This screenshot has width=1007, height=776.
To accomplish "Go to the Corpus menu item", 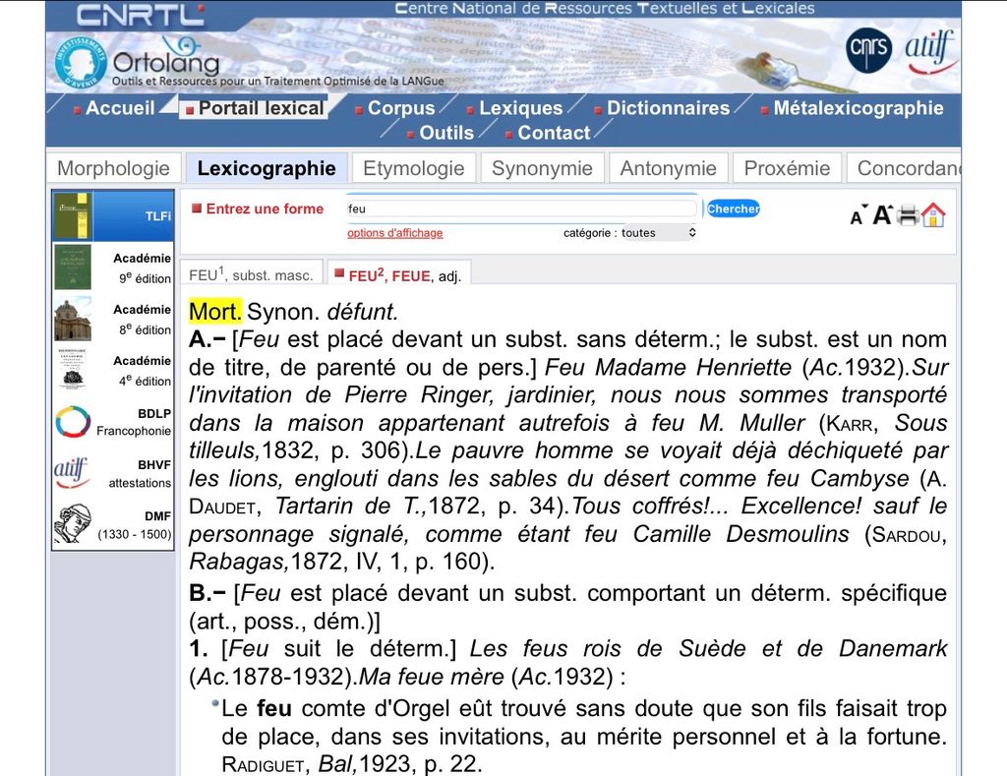I will (x=400, y=108).
